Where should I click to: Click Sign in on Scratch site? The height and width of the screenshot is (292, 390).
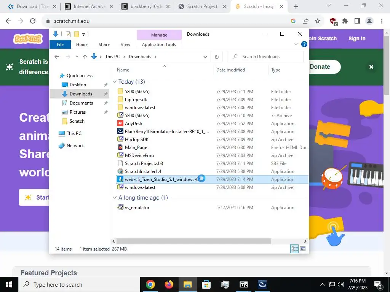tap(356, 38)
